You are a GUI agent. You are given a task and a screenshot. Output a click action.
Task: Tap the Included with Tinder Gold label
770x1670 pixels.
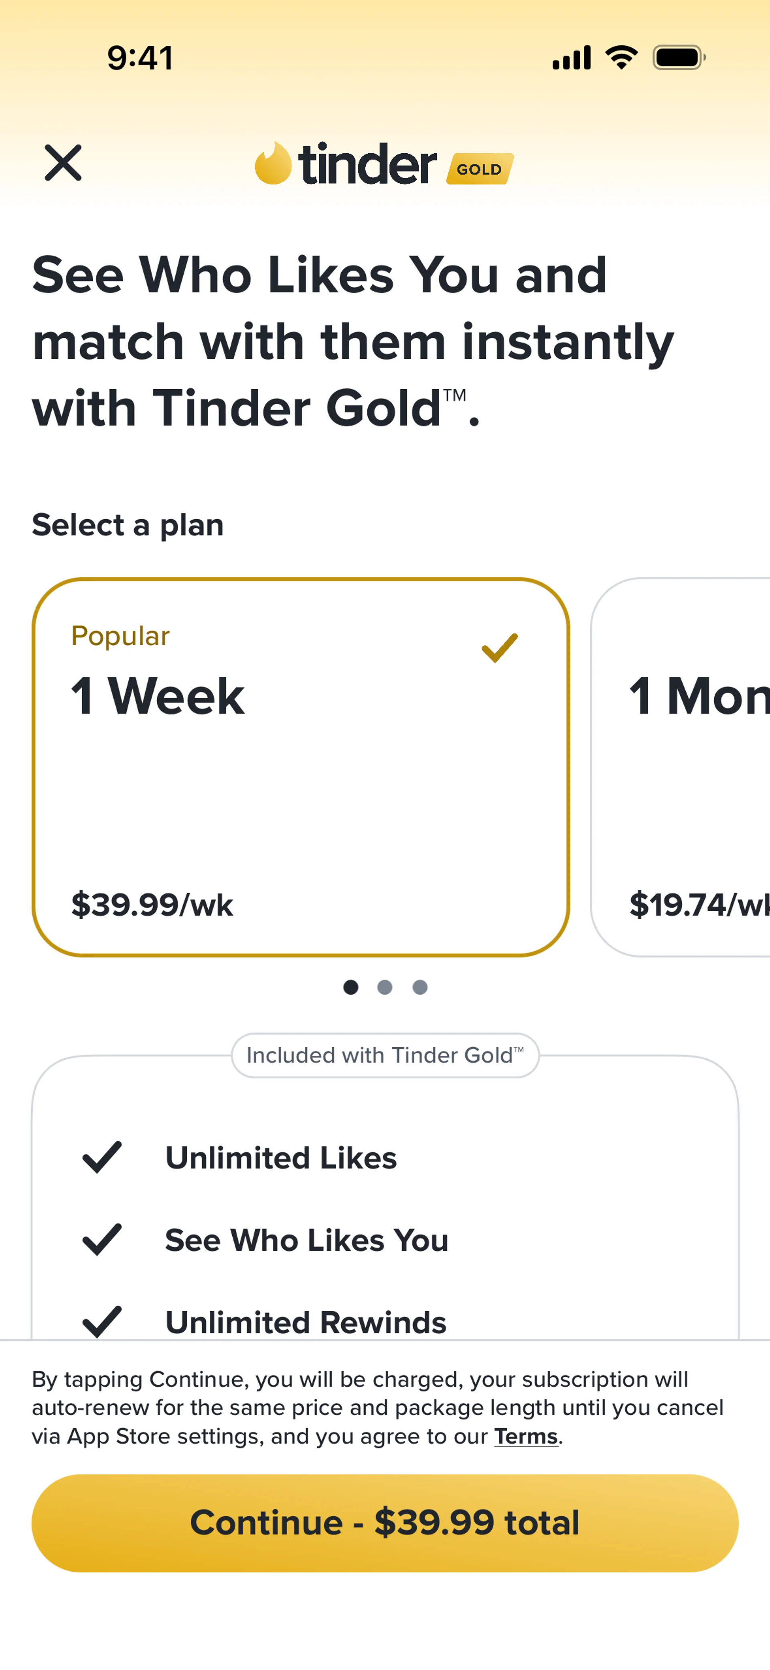tap(385, 1055)
